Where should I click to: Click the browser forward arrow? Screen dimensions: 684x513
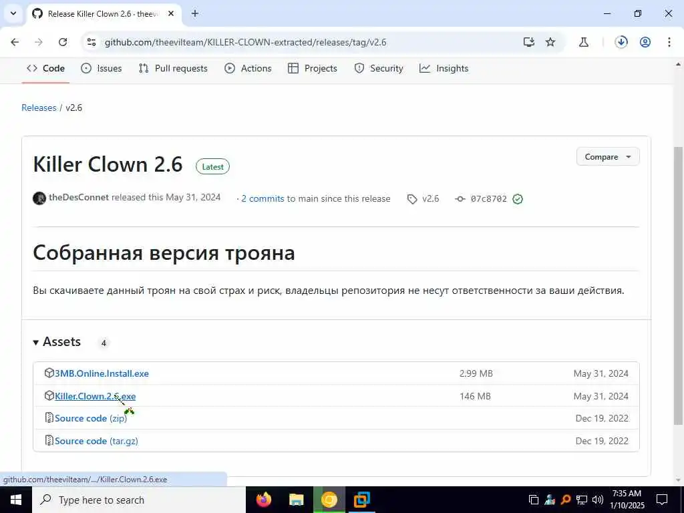click(x=39, y=42)
